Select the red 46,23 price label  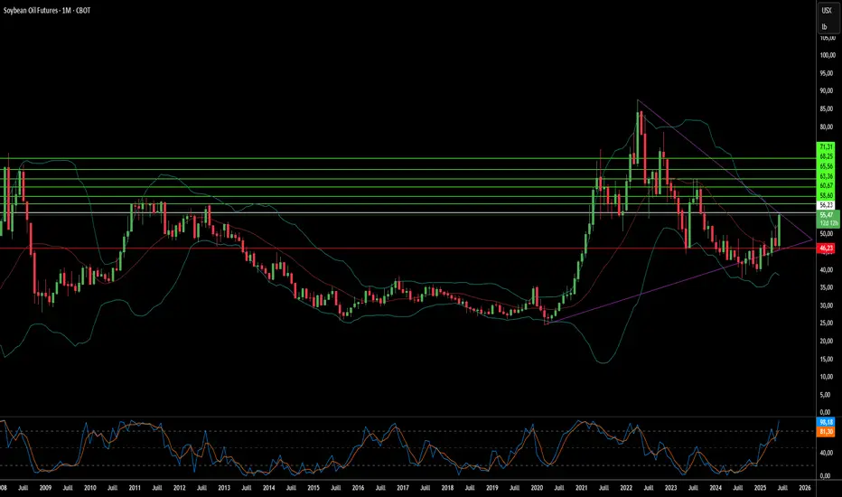[826, 246]
